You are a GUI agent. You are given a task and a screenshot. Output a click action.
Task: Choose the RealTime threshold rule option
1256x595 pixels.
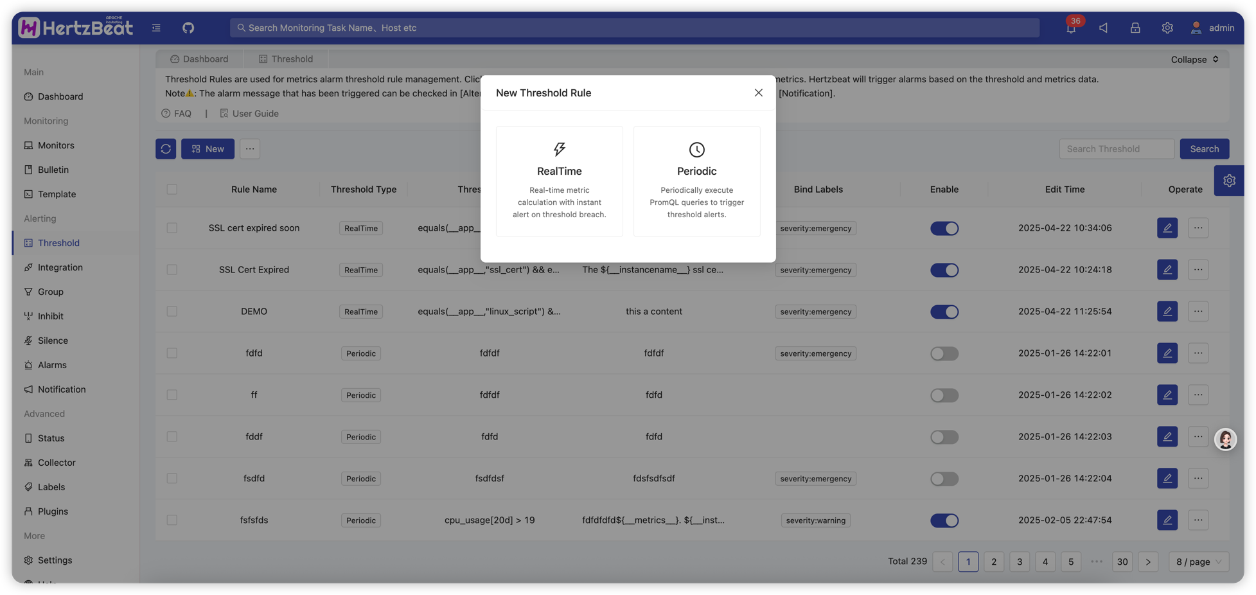coord(559,181)
